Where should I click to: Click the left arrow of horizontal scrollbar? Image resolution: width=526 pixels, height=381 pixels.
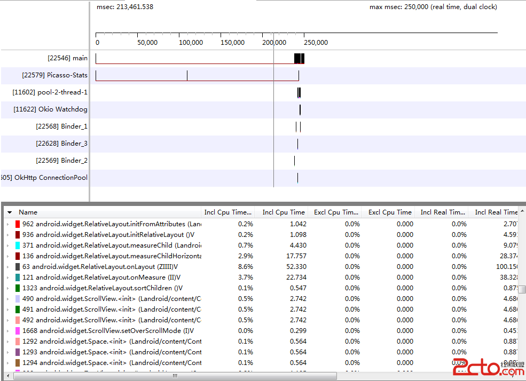click(8, 376)
